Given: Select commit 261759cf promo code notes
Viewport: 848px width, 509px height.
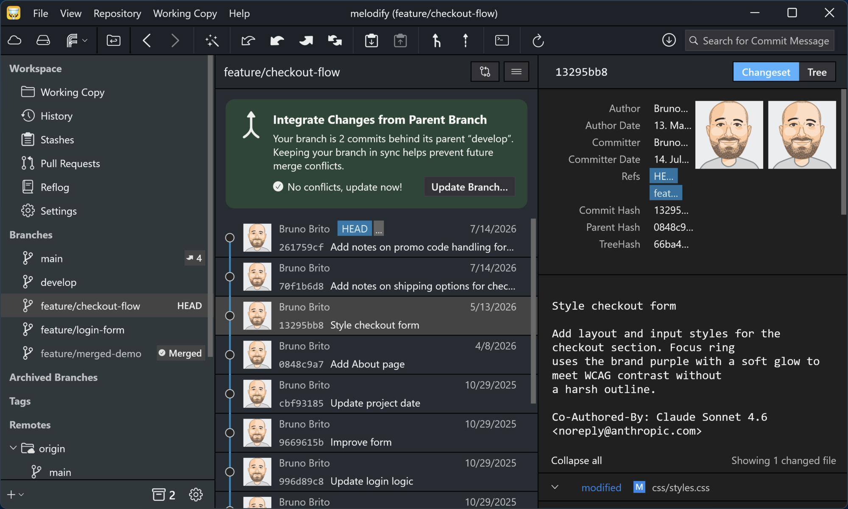Looking at the screenshot, I should 373,238.
